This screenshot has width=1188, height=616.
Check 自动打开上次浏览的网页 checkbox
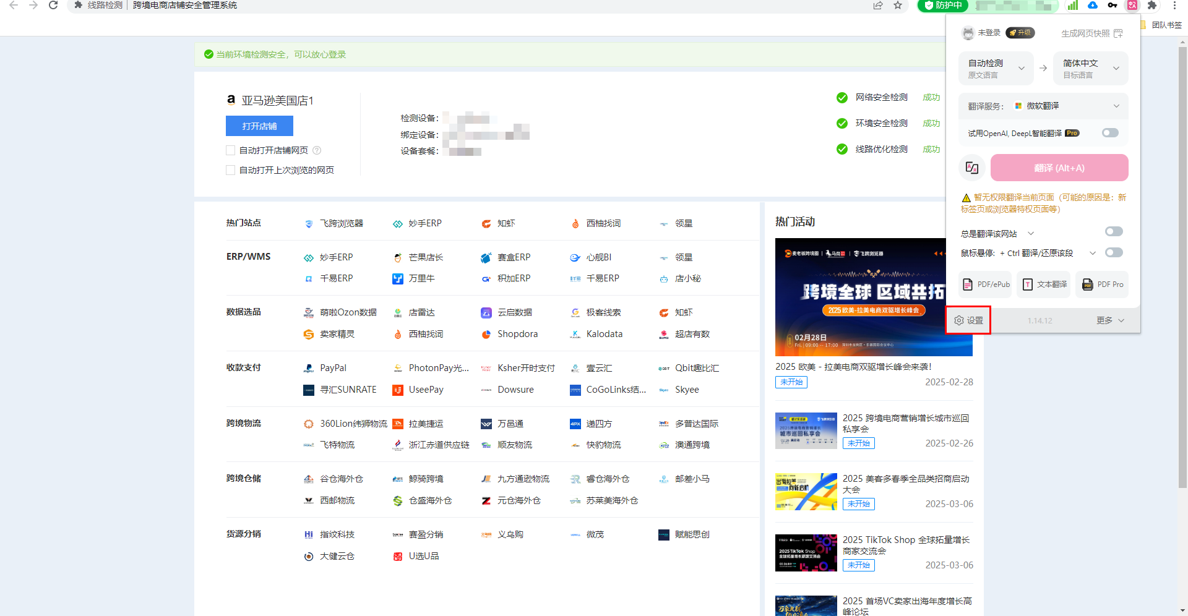coord(230,170)
